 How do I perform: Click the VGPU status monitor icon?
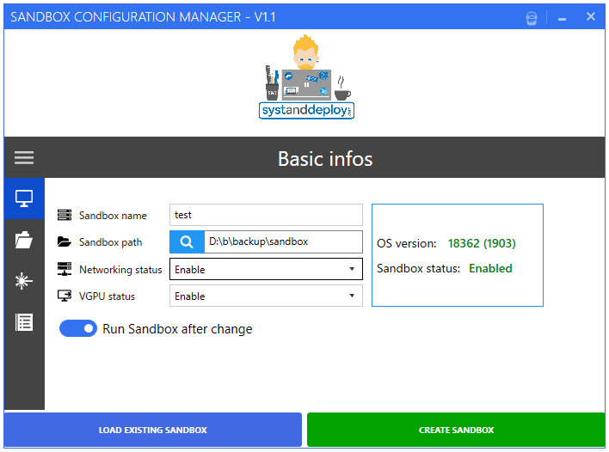pos(65,296)
